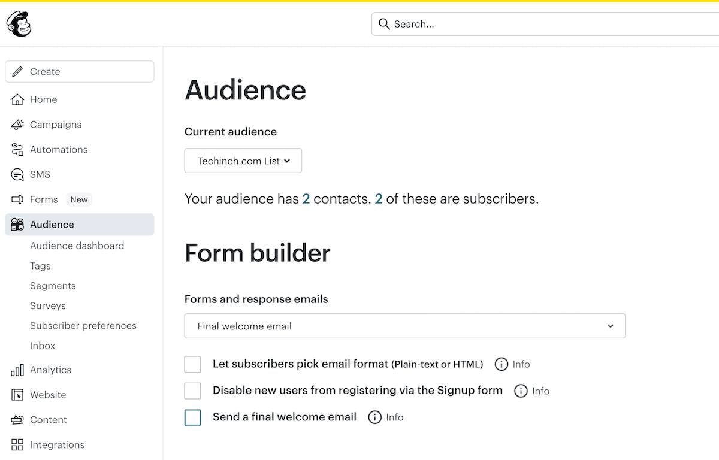Enable 'Send a final welcome email'
Image resolution: width=719 pixels, height=460 pixels.
pos(192,417)
